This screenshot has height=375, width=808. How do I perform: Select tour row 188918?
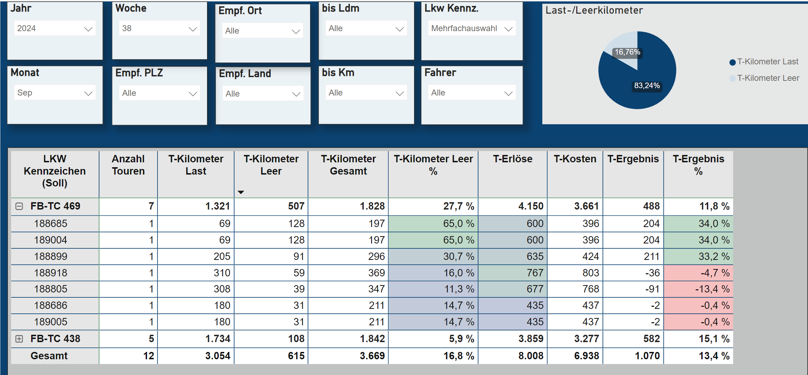tap(51, 273)
